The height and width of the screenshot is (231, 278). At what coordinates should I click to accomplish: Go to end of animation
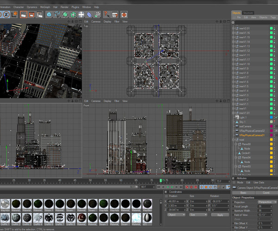[181, 187]
